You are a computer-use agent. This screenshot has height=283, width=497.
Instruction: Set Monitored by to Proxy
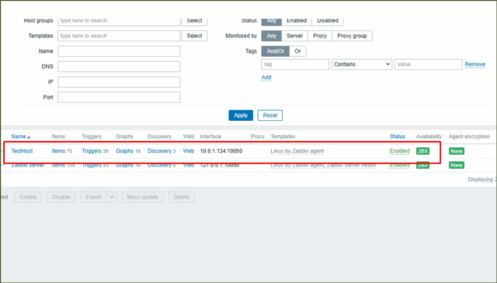(x=320, y=36)
